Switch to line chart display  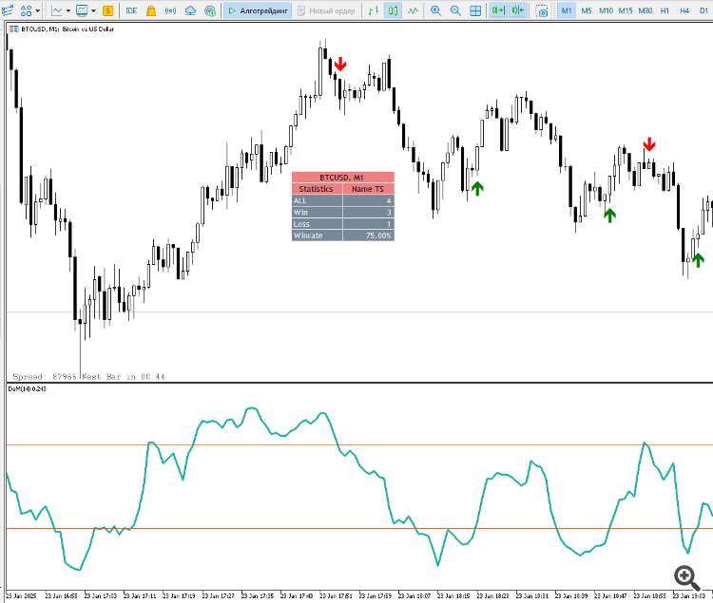[x=413, y=10]
